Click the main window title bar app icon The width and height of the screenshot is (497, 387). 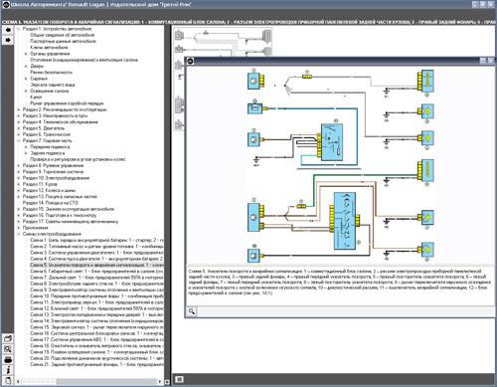[5, 4]
